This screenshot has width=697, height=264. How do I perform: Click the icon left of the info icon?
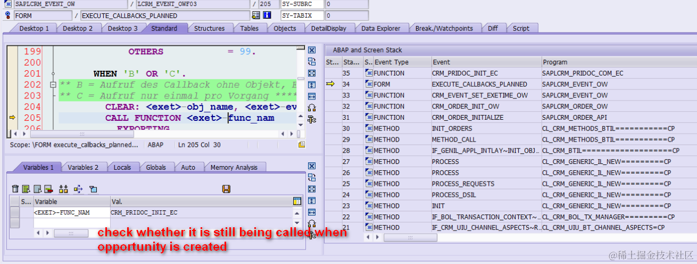[x=256, y=15]
